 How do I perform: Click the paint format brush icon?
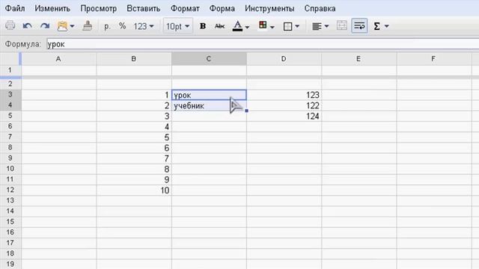(x=88, y=26)
